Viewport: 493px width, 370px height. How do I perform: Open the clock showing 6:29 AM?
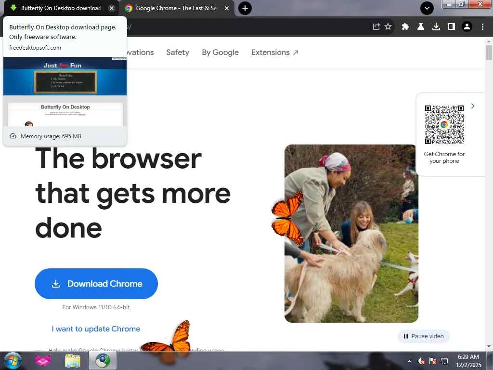pyautogui.click(x=468, y=361)
